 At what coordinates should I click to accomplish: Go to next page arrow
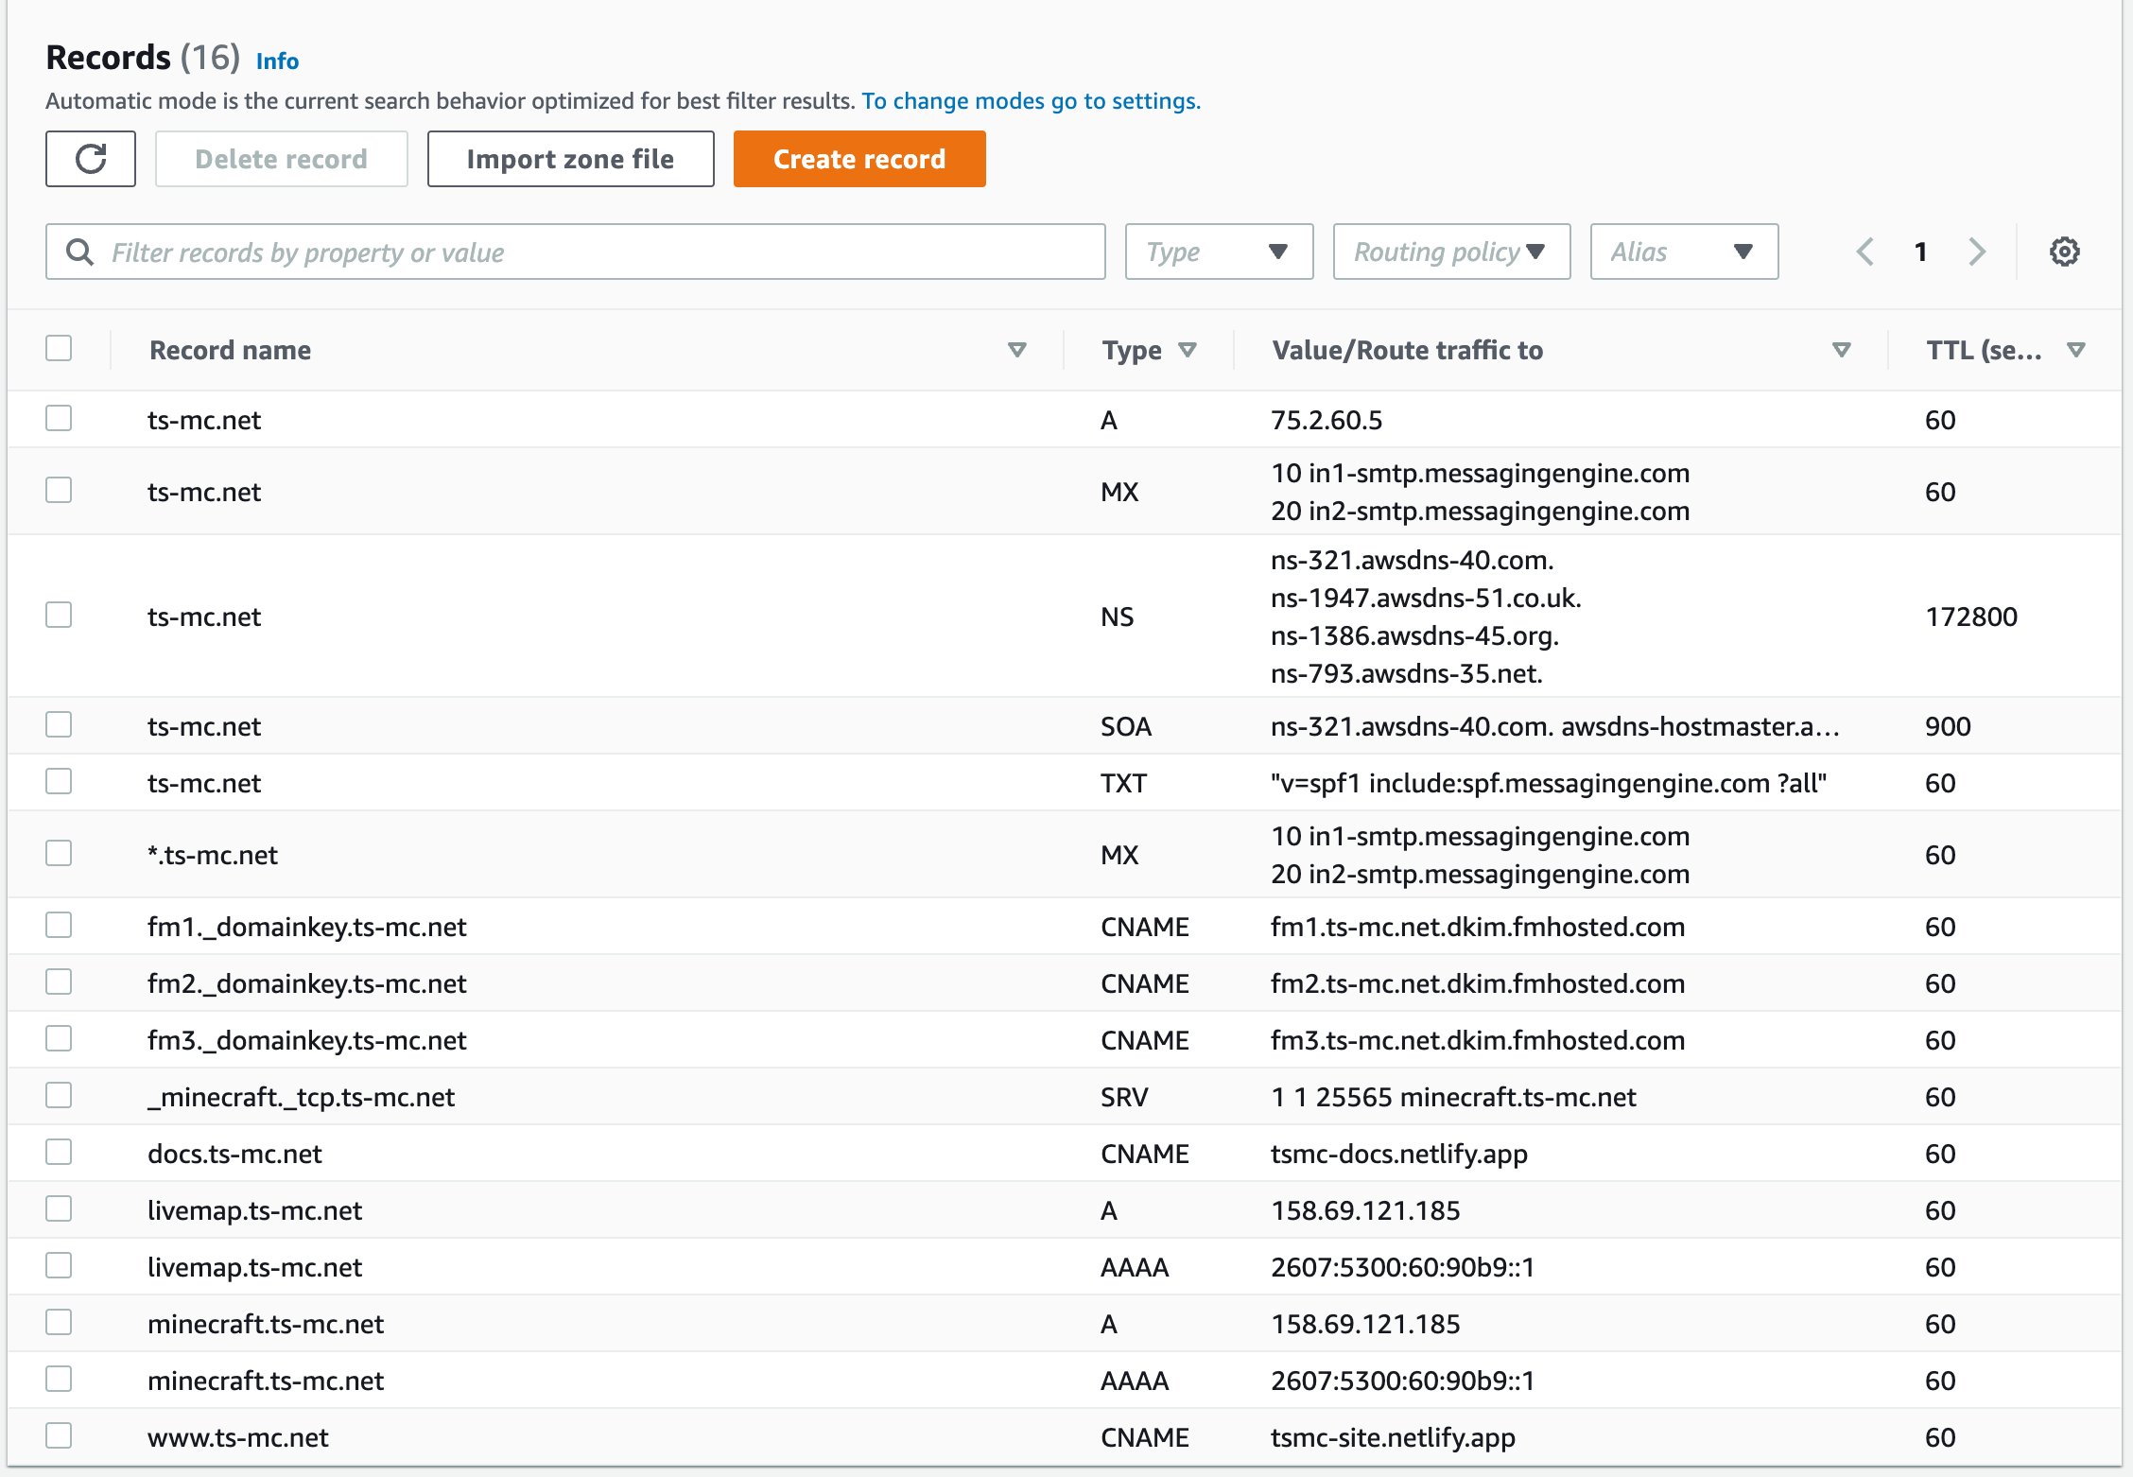tap(1977, 252)
